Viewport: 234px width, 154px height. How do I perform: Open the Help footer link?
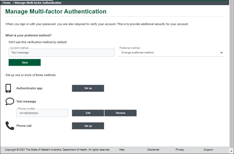click(x=122, y=150)
